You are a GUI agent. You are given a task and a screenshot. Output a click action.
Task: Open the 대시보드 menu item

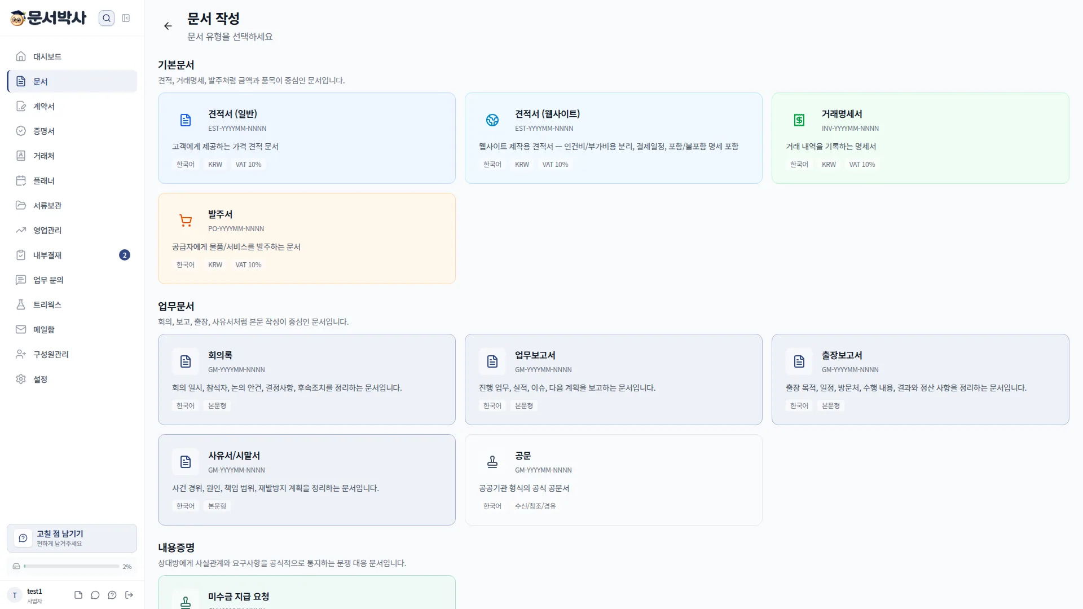[72, 56]
